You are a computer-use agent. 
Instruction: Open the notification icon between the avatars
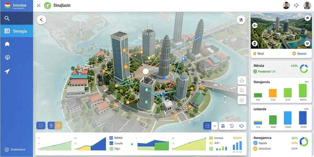point(297,6)
